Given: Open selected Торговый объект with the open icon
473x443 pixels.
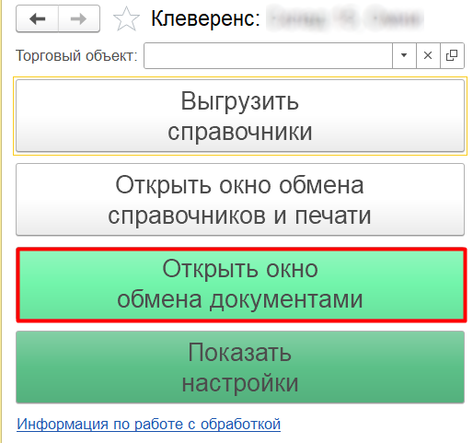Looking at the screenshot, I should pyautogui.click(x=452, y=55).
